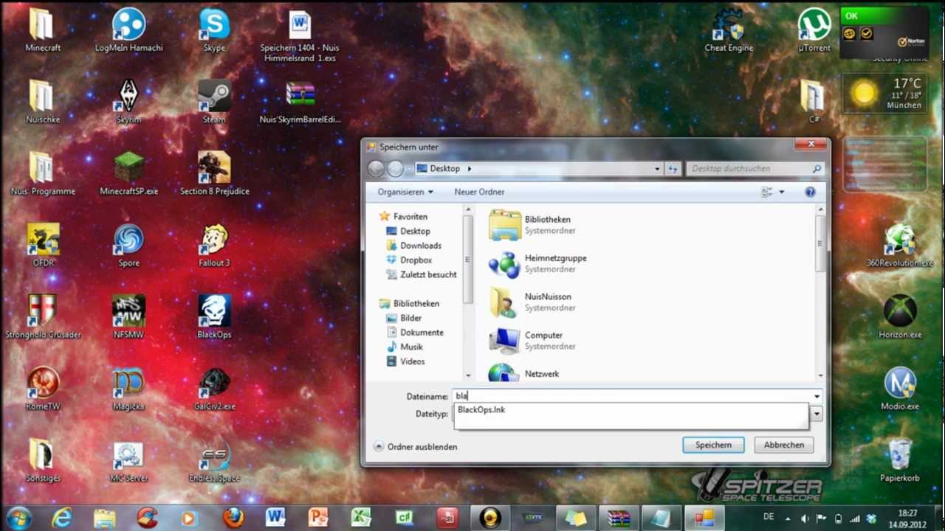Select the Nuis'SkyrimBarrelEdi archive icon
Viewport: 945px width, 531px height.
(300, 101)
